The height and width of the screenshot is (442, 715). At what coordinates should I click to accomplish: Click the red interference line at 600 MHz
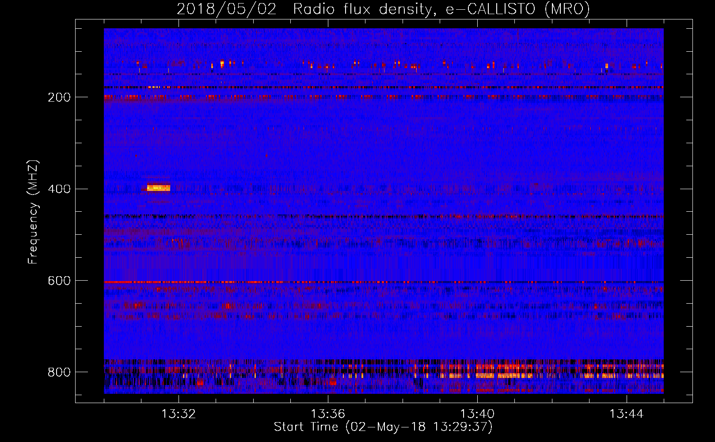pos(384,282)
